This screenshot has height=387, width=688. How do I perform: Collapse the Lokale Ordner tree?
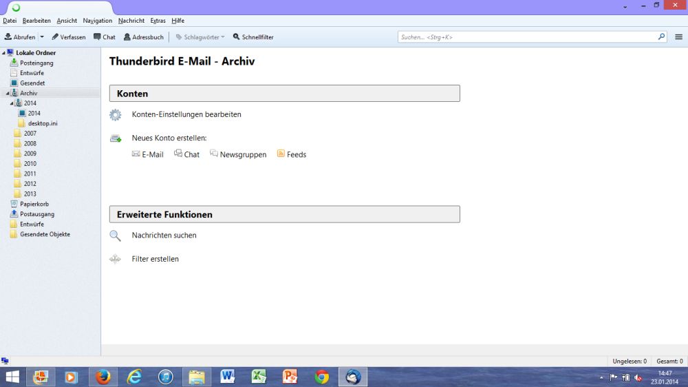pyautogui.click(x=3, y=53)
